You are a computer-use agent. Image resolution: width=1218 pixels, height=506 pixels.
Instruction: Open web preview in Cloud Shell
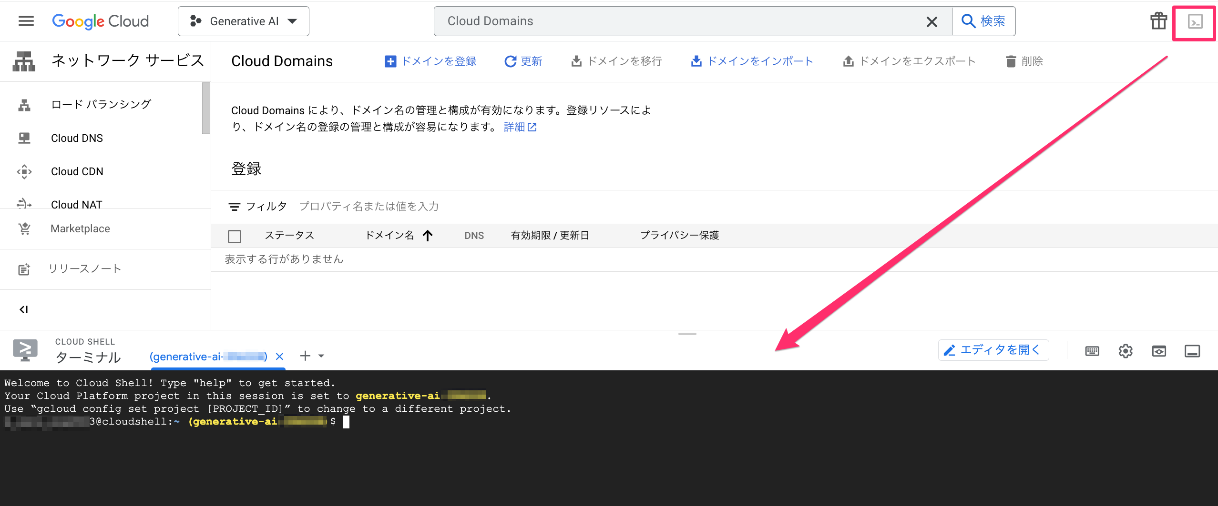(x=1159, y=351)
